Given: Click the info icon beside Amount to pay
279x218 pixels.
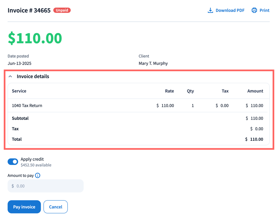Looking at the screenshot, I should point(38,175).
